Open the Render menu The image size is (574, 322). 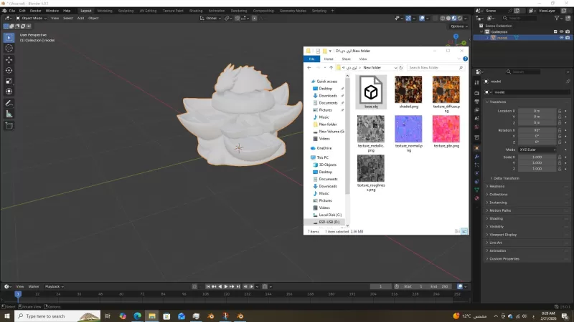(x=35, y=11)
